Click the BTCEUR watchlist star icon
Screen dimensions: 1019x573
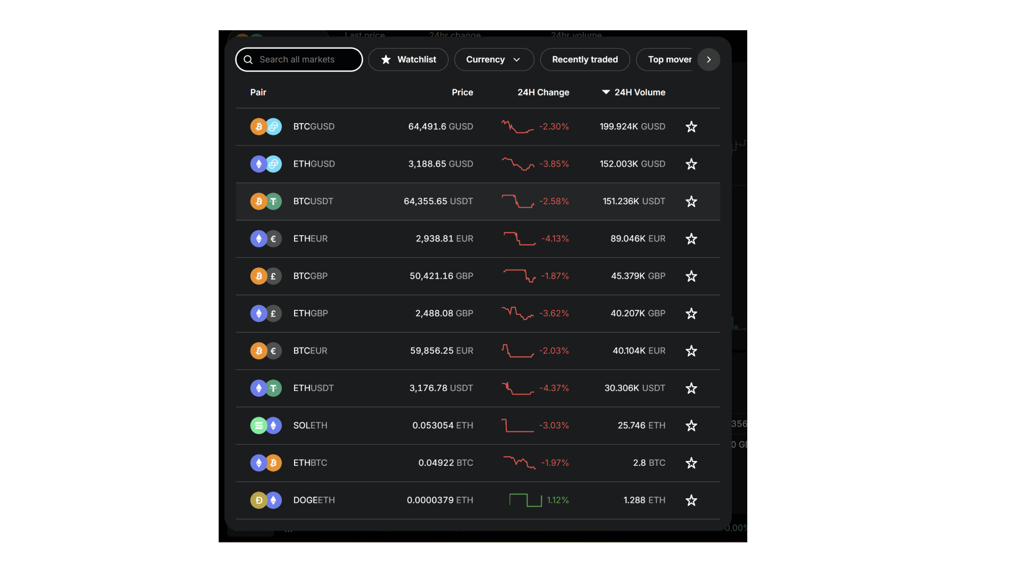691,351
